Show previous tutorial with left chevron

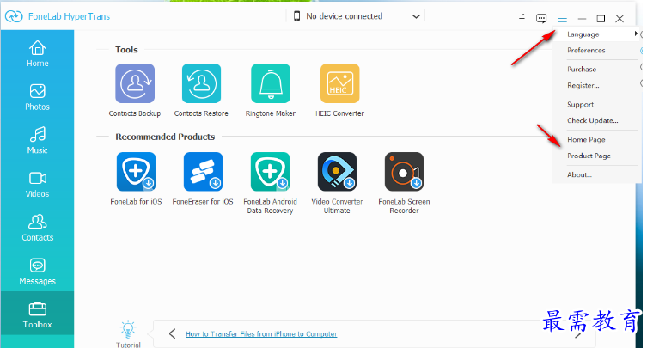pyautogui.click(x=173, y=333)
